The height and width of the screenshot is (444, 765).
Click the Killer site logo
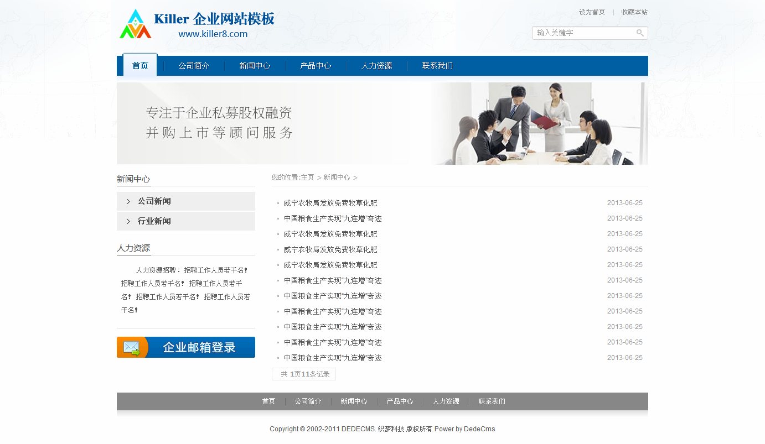[197, 25]
